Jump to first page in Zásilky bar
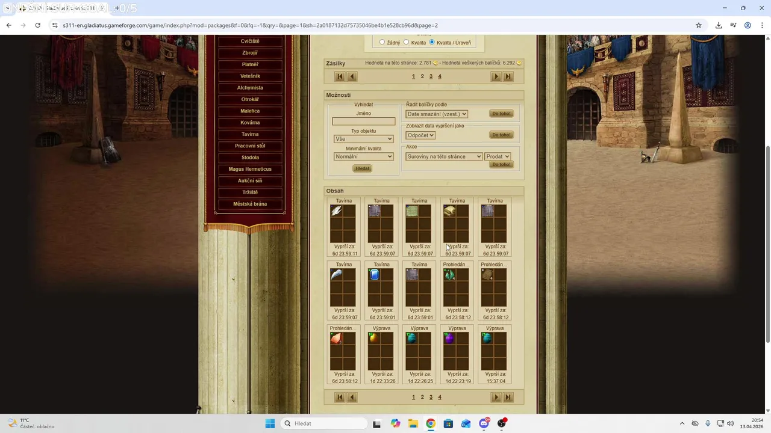 (x=340, y=76)
